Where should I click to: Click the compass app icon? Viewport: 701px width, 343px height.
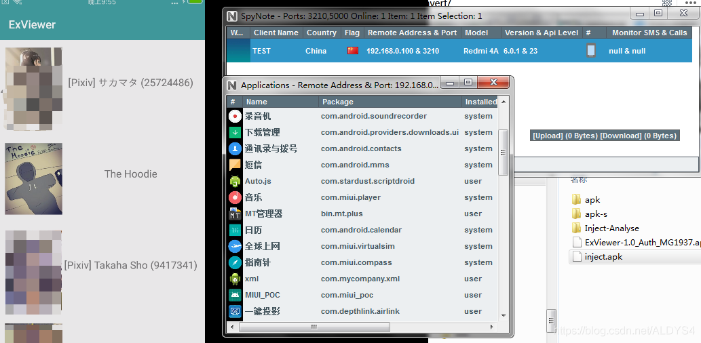pos(235,262)
